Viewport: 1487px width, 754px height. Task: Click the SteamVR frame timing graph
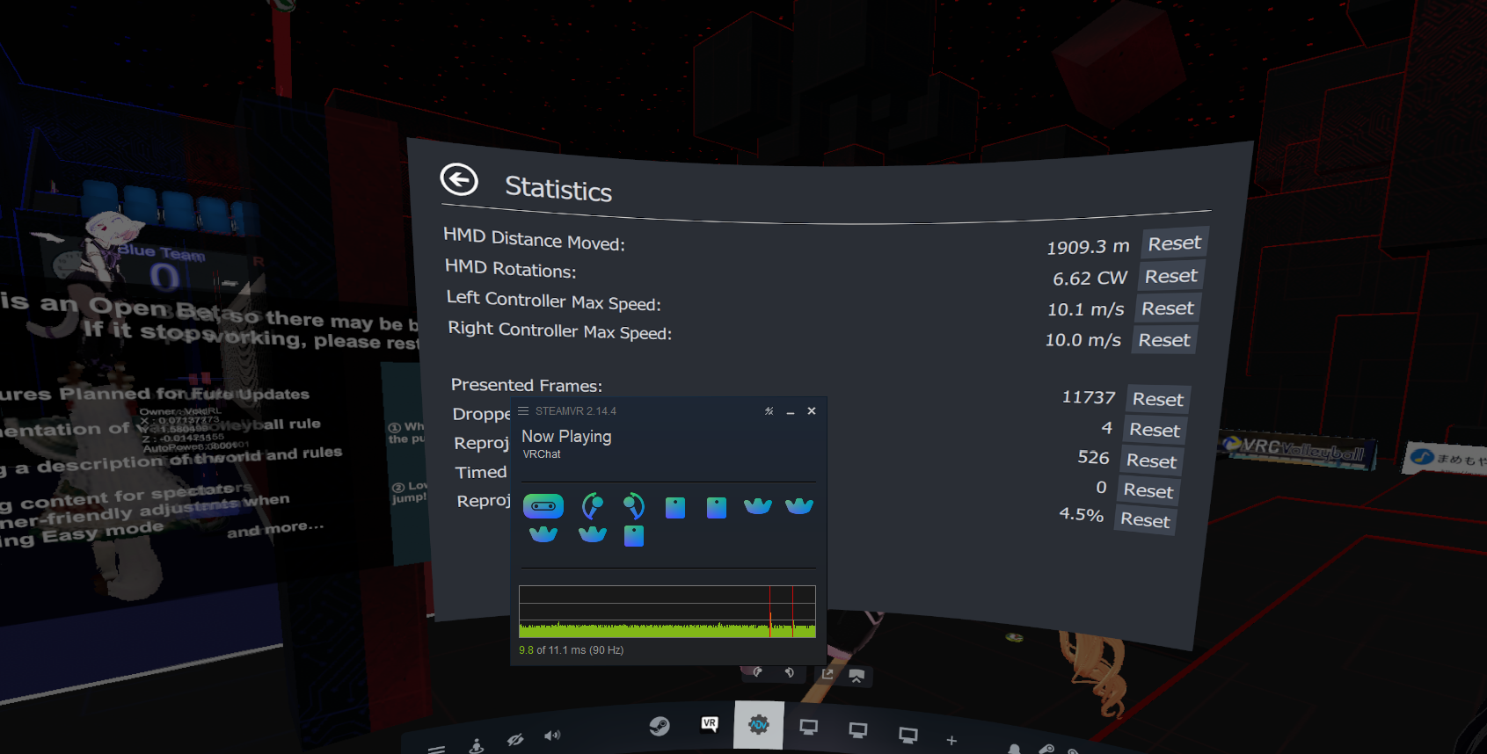click(667, 612)
